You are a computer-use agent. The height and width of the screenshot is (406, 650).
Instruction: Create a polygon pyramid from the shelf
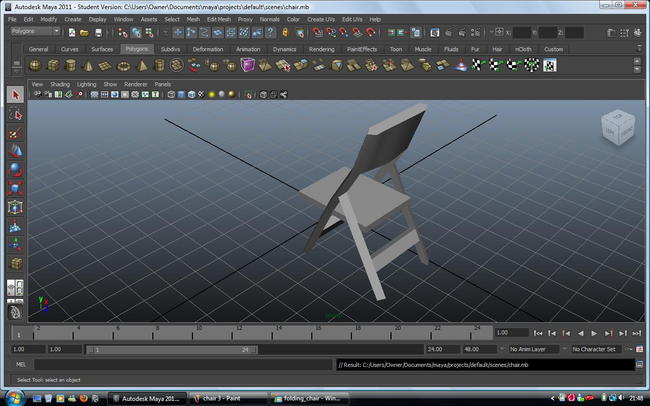(x=142, y=65)
